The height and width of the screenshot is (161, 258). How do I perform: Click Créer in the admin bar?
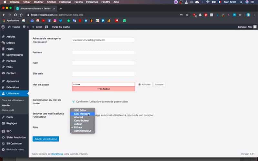(x=37, y=27)
